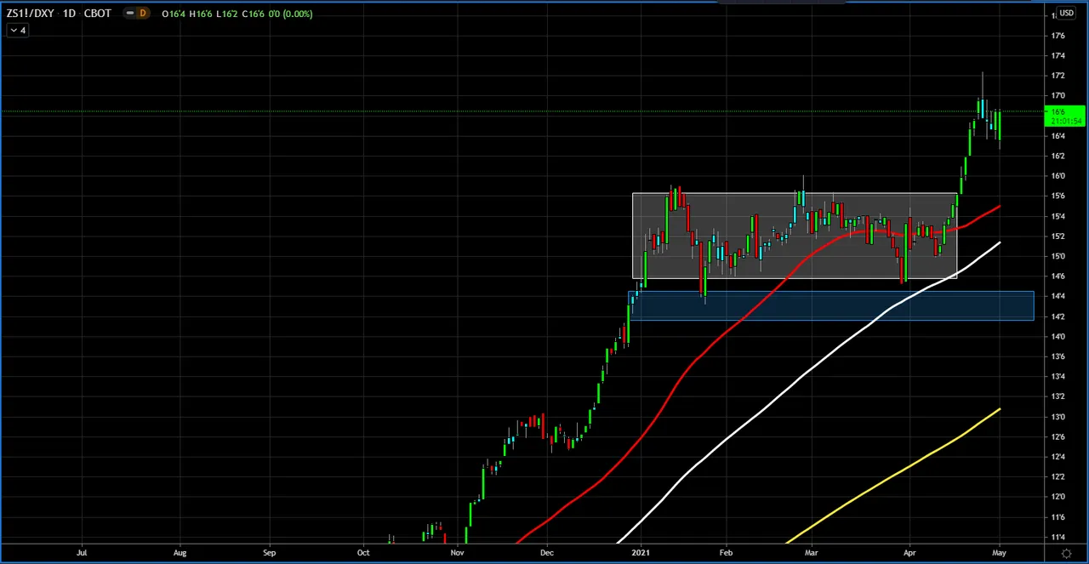Click the 14'0 price scale label
The width and height of the screenshot is (1089, 564).
[1058, 337]
